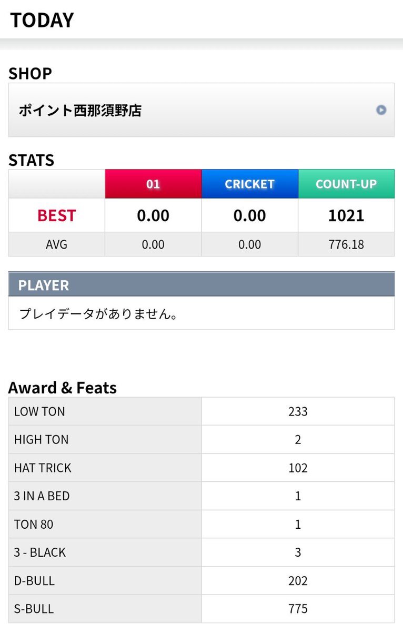
Task: Click the COUNT-UP average 776.18
Action: tap(346, 244)
